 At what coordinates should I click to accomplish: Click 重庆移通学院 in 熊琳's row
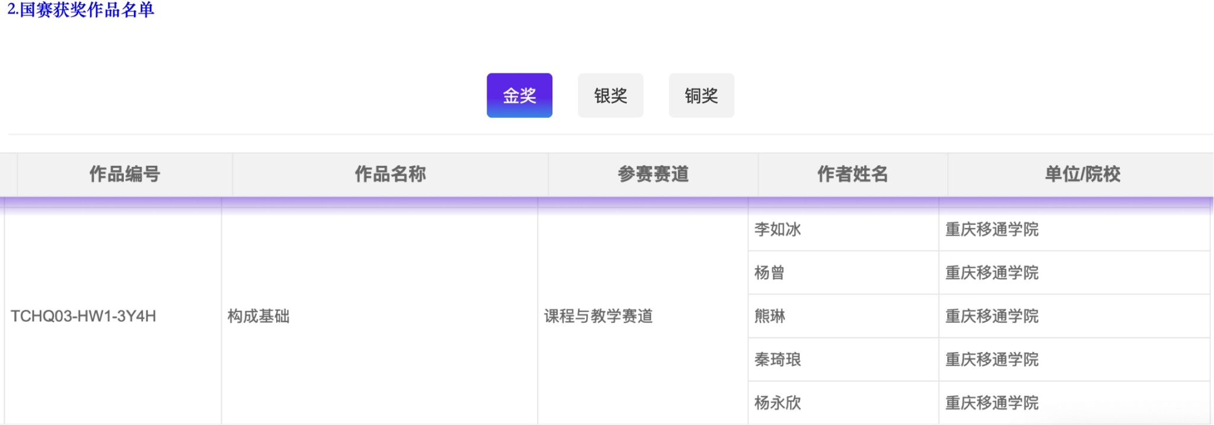pyautogui.click(x=992, y=316)
